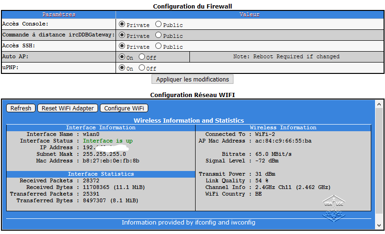
Task: Click Interface Statistics section header
Action: [101, 174]
